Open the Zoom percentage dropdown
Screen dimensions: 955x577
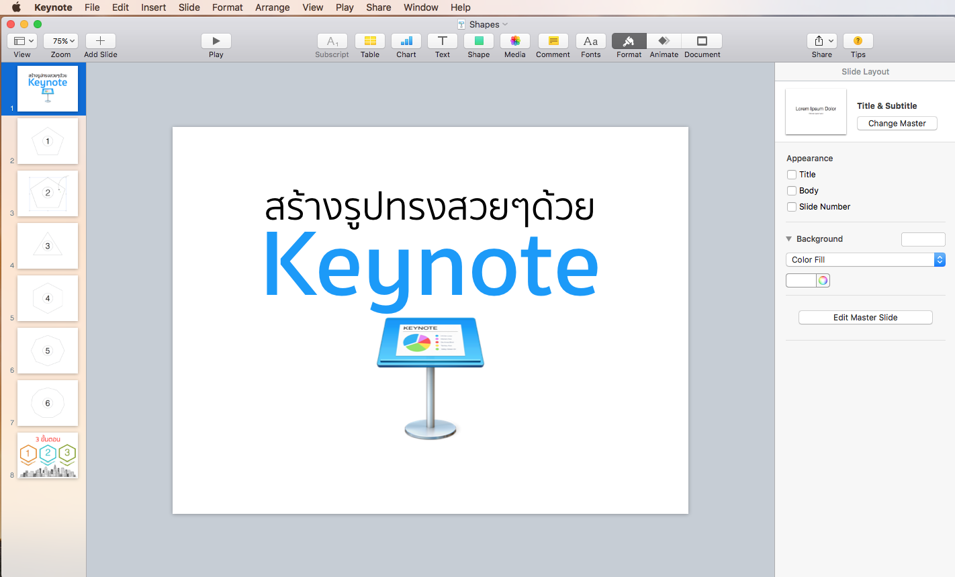click(x=60, y=40)
